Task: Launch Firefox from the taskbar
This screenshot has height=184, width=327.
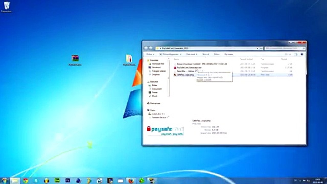Action: (x=131, y=181)
